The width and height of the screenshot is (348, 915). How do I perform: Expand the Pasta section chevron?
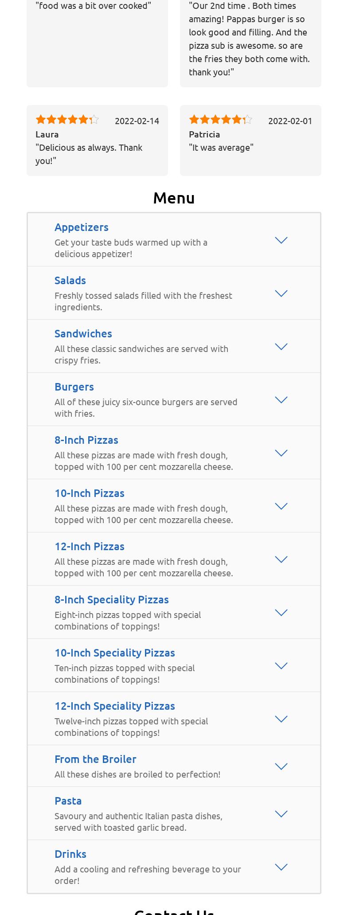click(281, 814)
